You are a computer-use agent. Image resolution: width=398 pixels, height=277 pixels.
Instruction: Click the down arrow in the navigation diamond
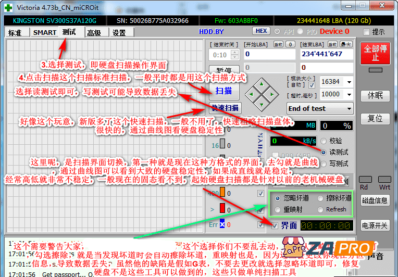click(x=263, y=105)
